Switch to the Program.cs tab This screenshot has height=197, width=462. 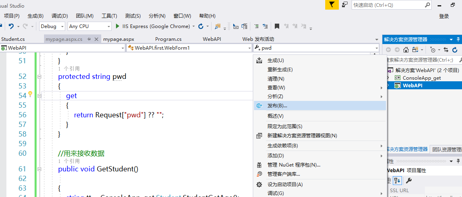(x=168, y=39)
